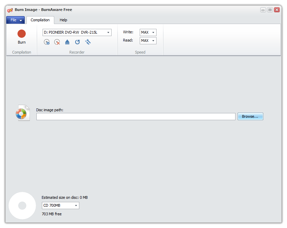Refresh the recorder drive list
The height and width of the screenshot is (228, 287).
pos(78,42)
